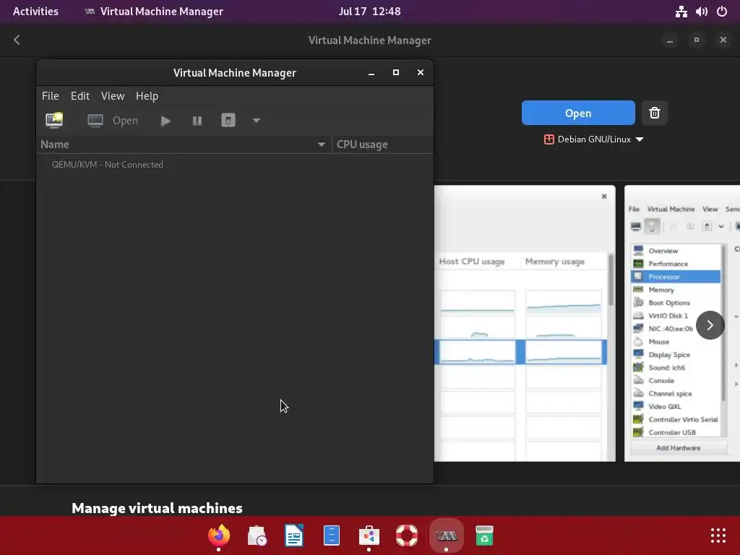Click the Open label in the VMM toolbar

(x=125, y=121)
